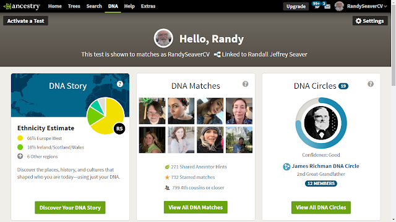This screenshot has height=222, width=396.
Task: Click the first DNA match photo thumbnail
Action: point(152,111)
